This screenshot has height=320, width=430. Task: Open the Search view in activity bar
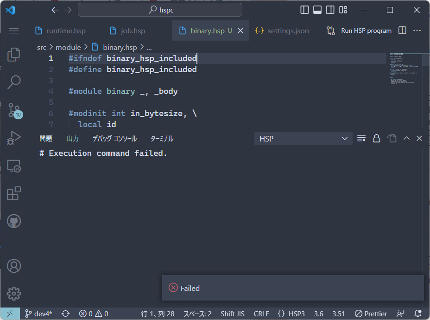[x=14, y=82]
